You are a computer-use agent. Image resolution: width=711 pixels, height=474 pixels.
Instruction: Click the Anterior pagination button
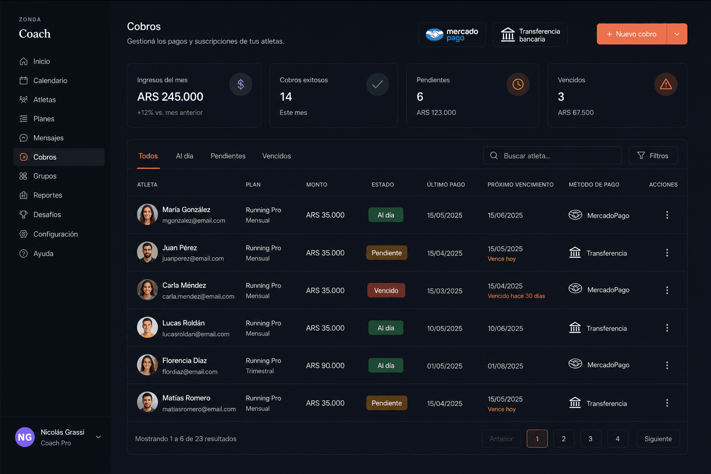coord(501,439)
